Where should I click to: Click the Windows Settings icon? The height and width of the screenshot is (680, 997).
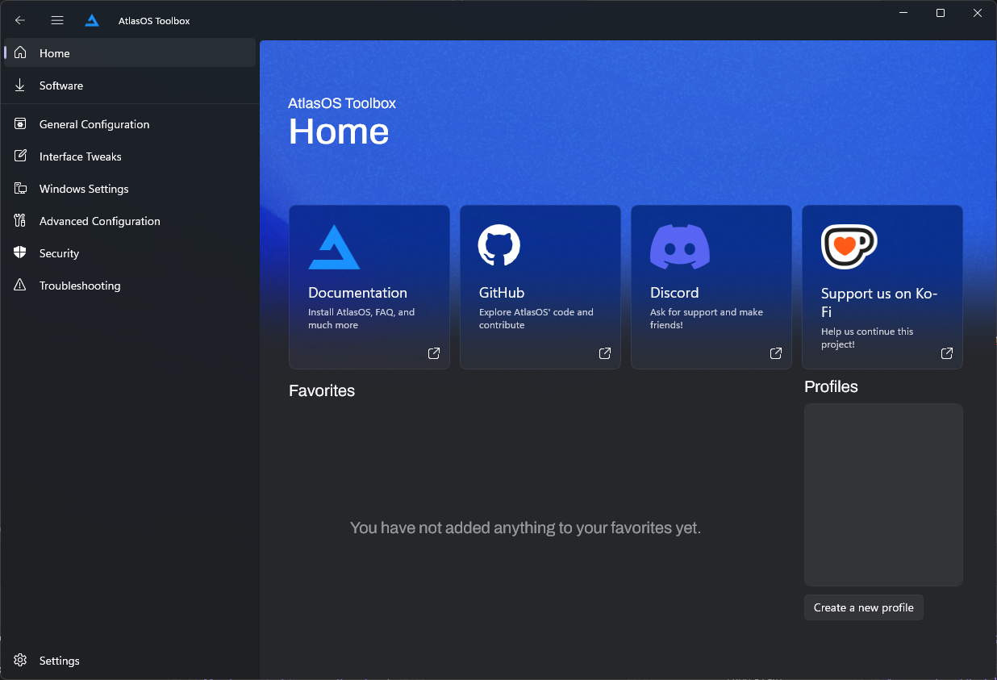(20, 189)
